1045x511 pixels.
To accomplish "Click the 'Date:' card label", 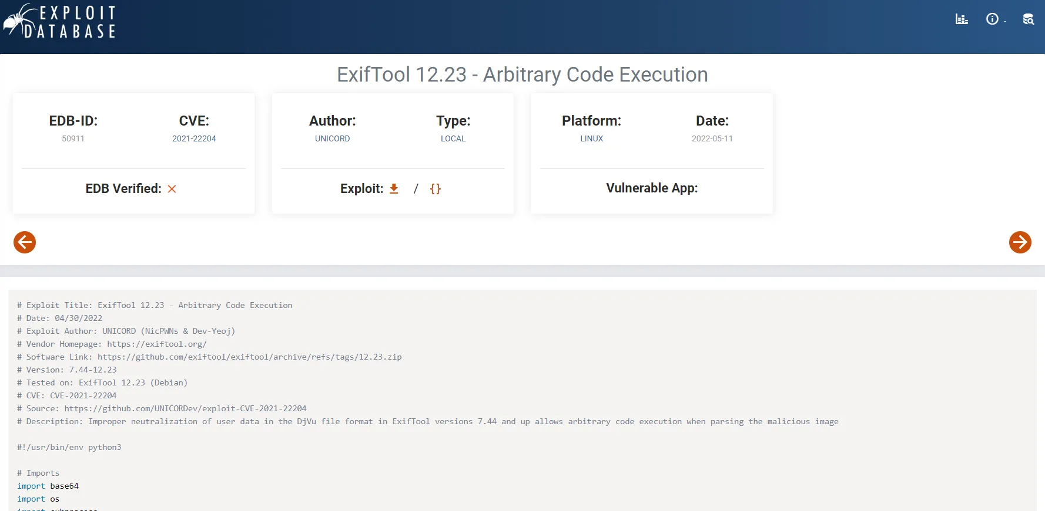I will click(x=712, y=121).
